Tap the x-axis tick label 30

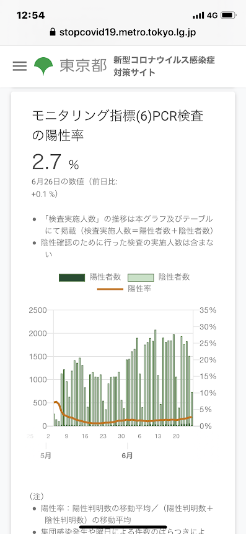(x=121, y=436)
